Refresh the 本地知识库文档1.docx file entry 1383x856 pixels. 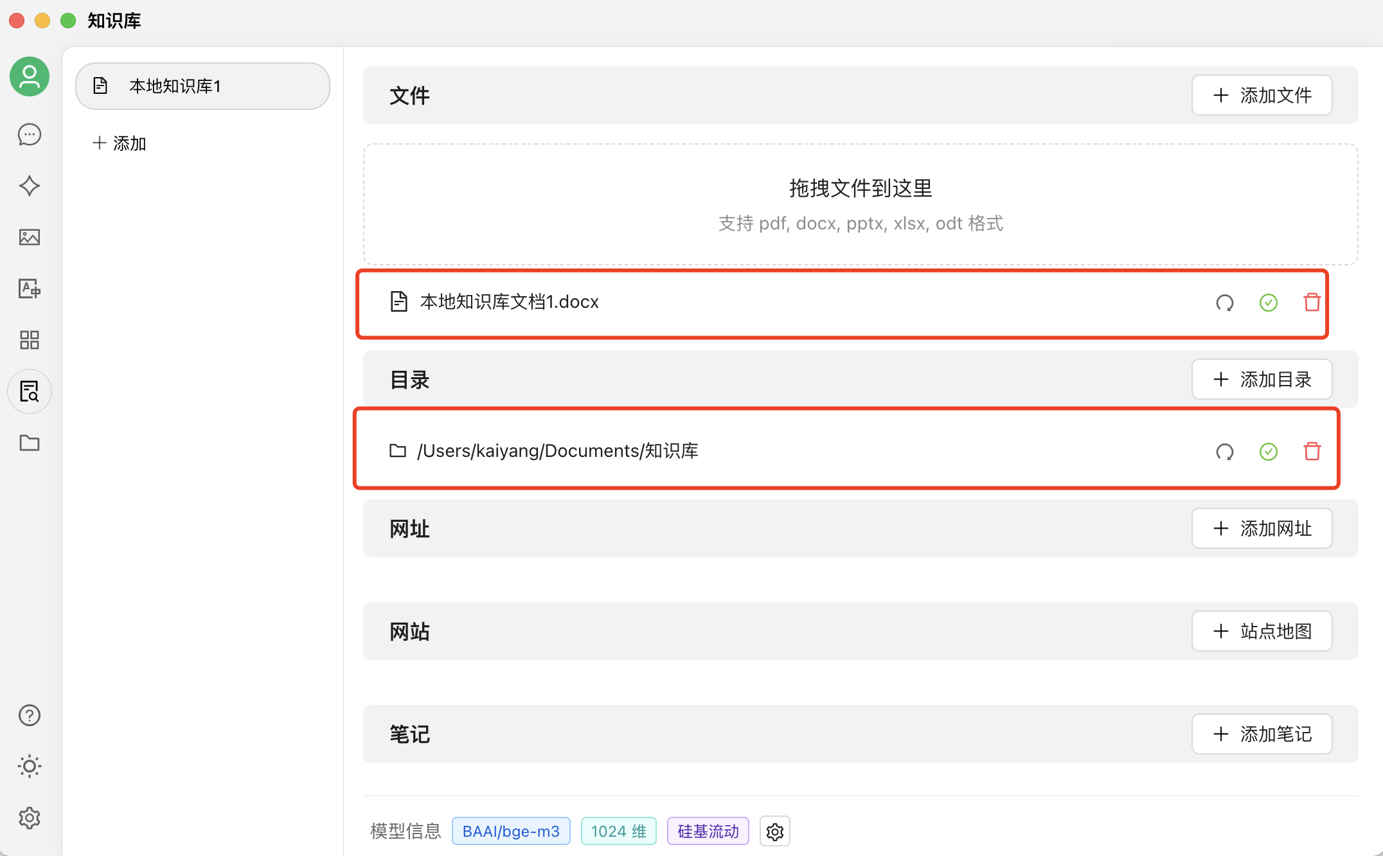[x=1224, y=303]
